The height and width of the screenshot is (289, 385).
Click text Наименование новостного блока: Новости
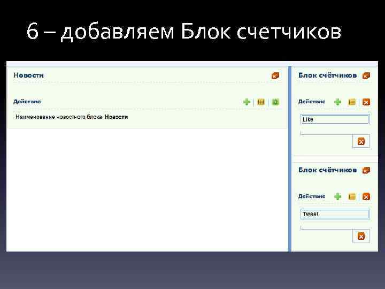tap(72, 117)
